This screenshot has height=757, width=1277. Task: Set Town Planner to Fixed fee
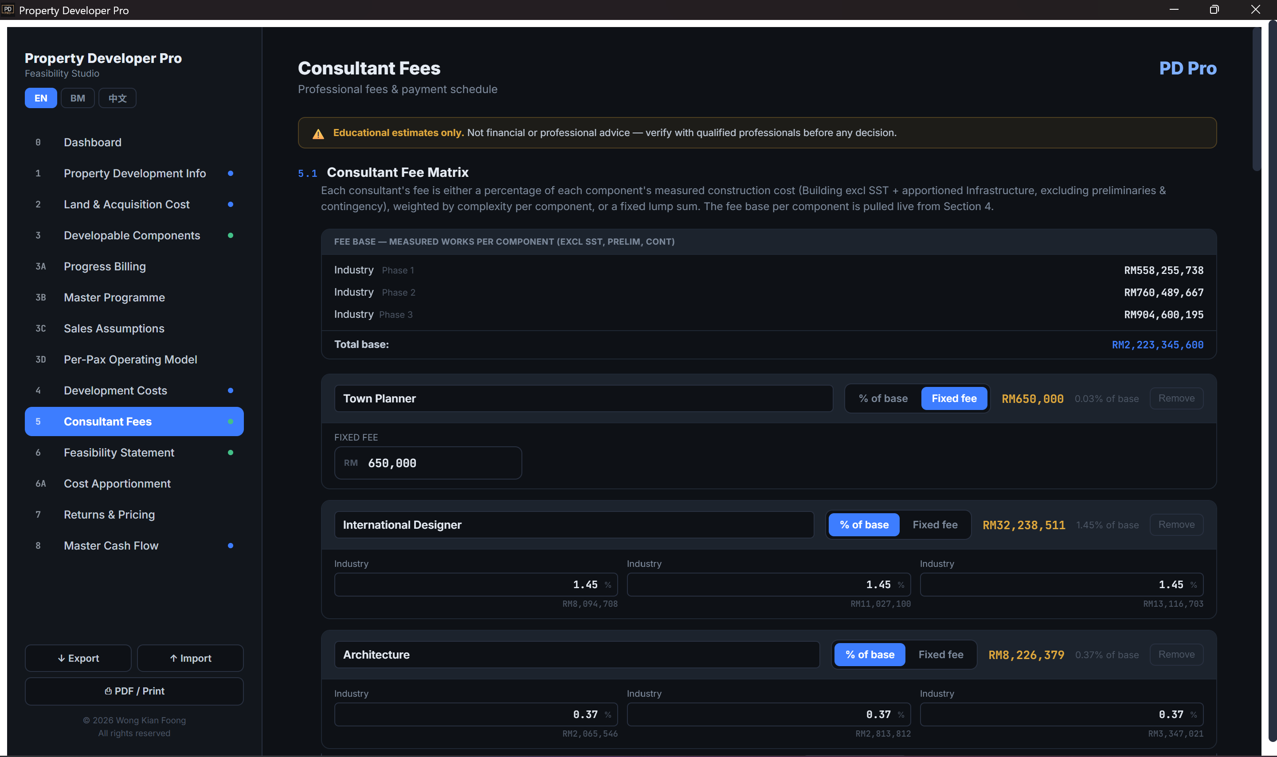(954, 399)
